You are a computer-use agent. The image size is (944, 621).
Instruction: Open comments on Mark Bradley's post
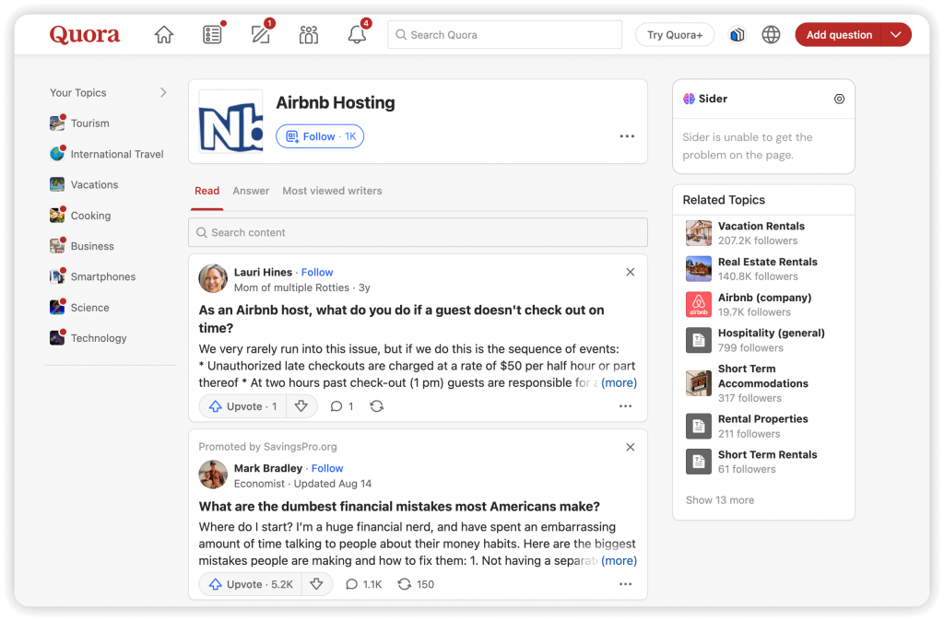point(363,584)
